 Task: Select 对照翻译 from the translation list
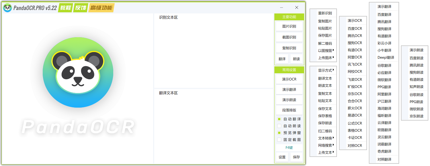pos(384,159)
